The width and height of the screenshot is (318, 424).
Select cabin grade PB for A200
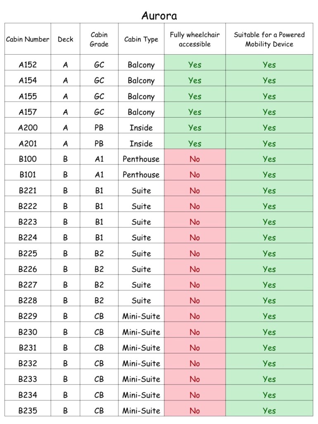99,128
